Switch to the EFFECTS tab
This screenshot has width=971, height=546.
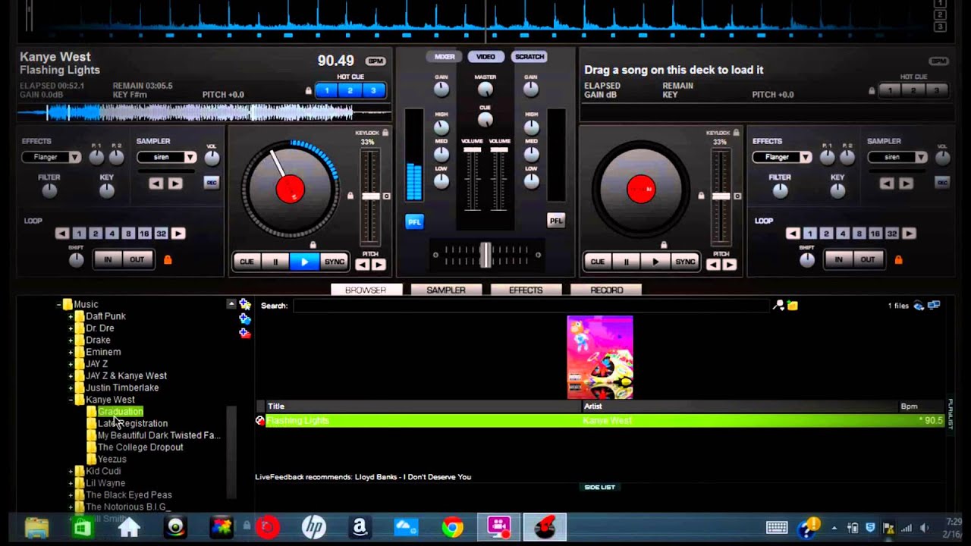coord(526,290)
